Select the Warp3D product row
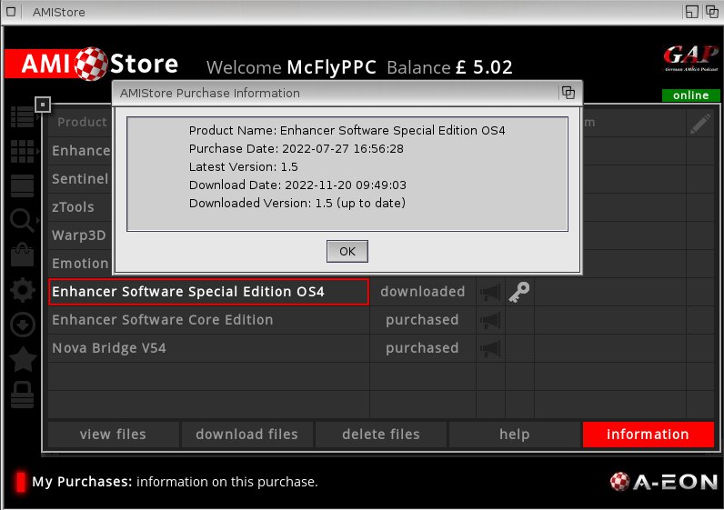 click(80, 235)
